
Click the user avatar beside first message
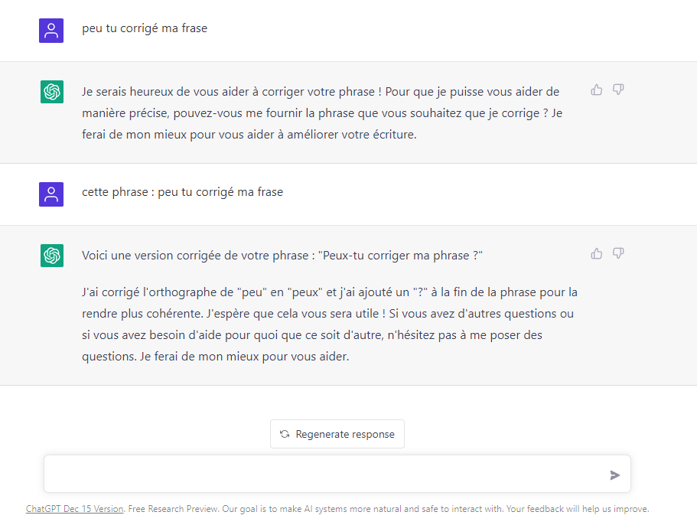point(51,31)
